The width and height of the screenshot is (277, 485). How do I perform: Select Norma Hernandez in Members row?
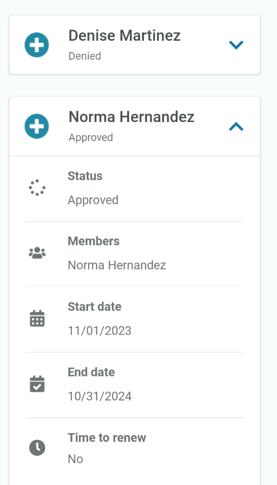coord(116,265)
